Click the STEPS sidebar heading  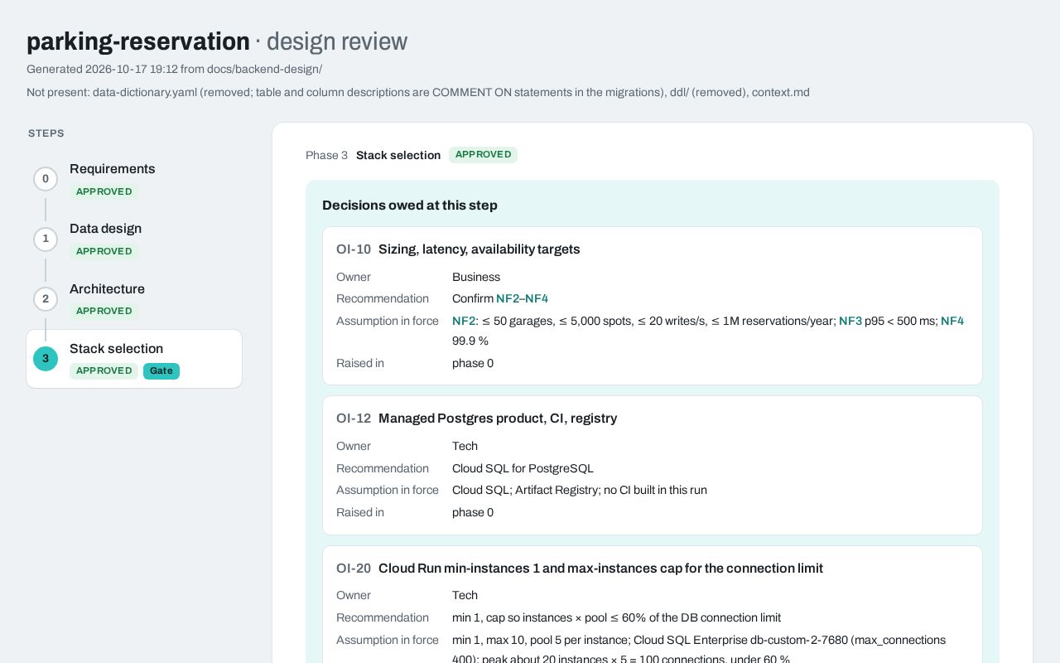[46, 133]
